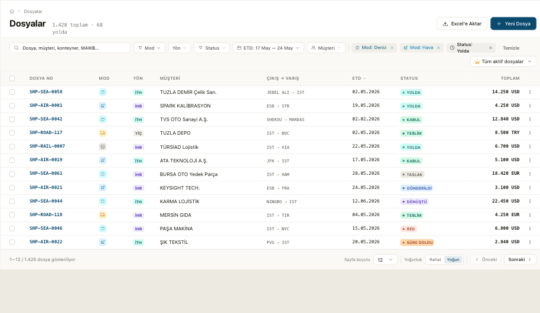540x313 pixels.
Task: Remove the Mod: Deniz filter chip
Action: click(x=392, y=48)
